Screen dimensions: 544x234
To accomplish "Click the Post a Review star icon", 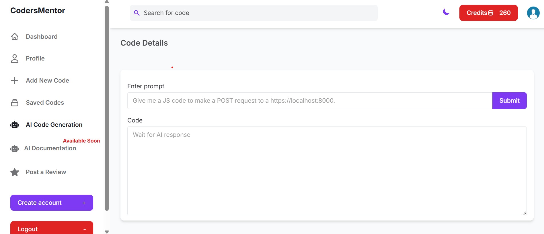I will pos(15,172).
